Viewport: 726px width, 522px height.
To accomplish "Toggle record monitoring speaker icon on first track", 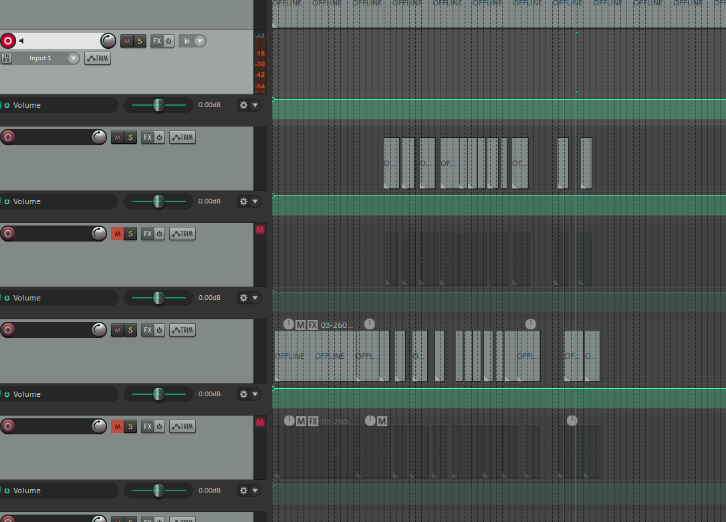I will [x=21, y=41].
